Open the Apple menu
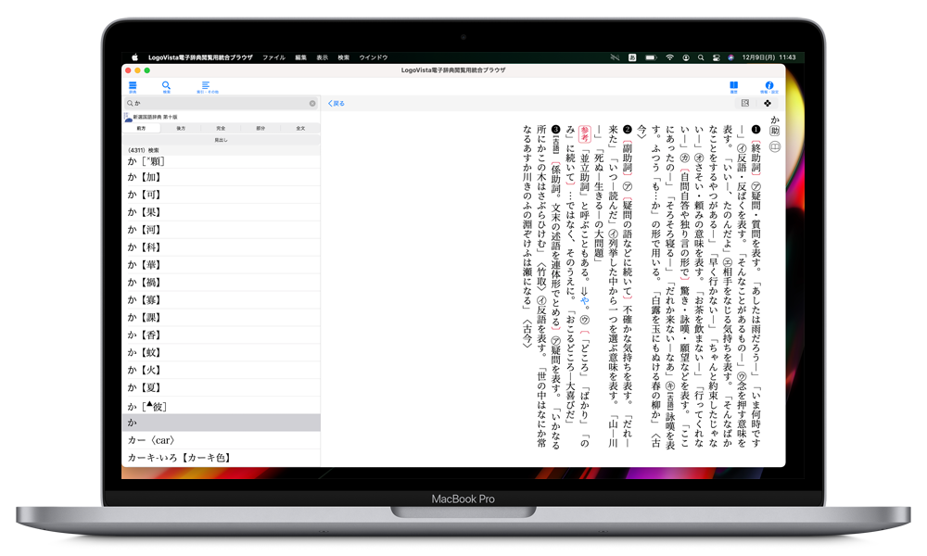This screenshot has height=556, width=927. pos(134,57)
